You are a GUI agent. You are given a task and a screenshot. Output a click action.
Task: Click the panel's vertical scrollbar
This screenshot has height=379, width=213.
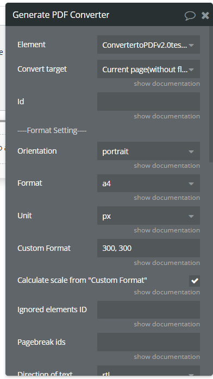coord(211,94)
